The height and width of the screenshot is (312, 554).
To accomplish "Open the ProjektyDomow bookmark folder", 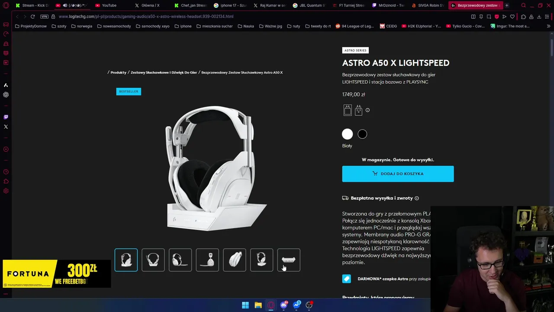I will [x=31, y=26].
